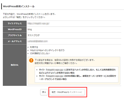Click the orange exclamation warning icon
124x100 pixels.
(31, 60)
